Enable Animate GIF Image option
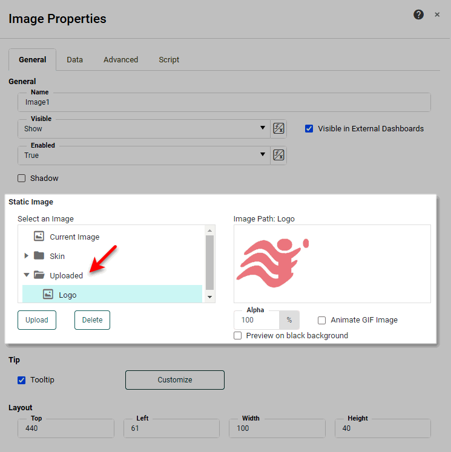 point(322,320)
